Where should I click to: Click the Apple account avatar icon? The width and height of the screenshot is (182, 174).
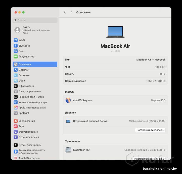point(17,30)
